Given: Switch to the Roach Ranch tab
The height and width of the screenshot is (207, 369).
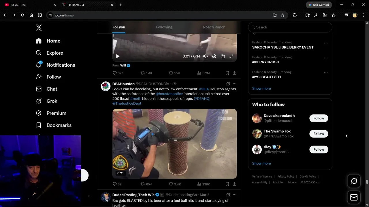Looking at the screenshot, I should coord(214,27).
